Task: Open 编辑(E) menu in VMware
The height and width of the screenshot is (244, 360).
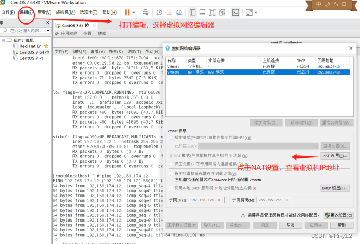Action: pyautogui.click(x=26, y=12)
